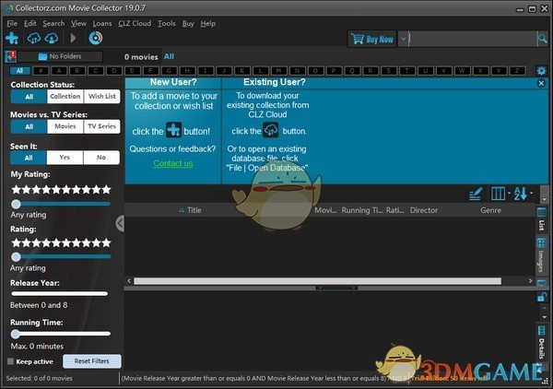Viewport: 553px width, 389px height.
Task: Click the quick search input field
Action: (473, 39)
